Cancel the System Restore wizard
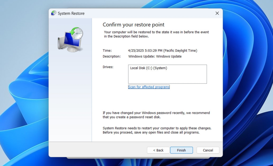Viewport: 273px width, 166px height. point(208,150)
